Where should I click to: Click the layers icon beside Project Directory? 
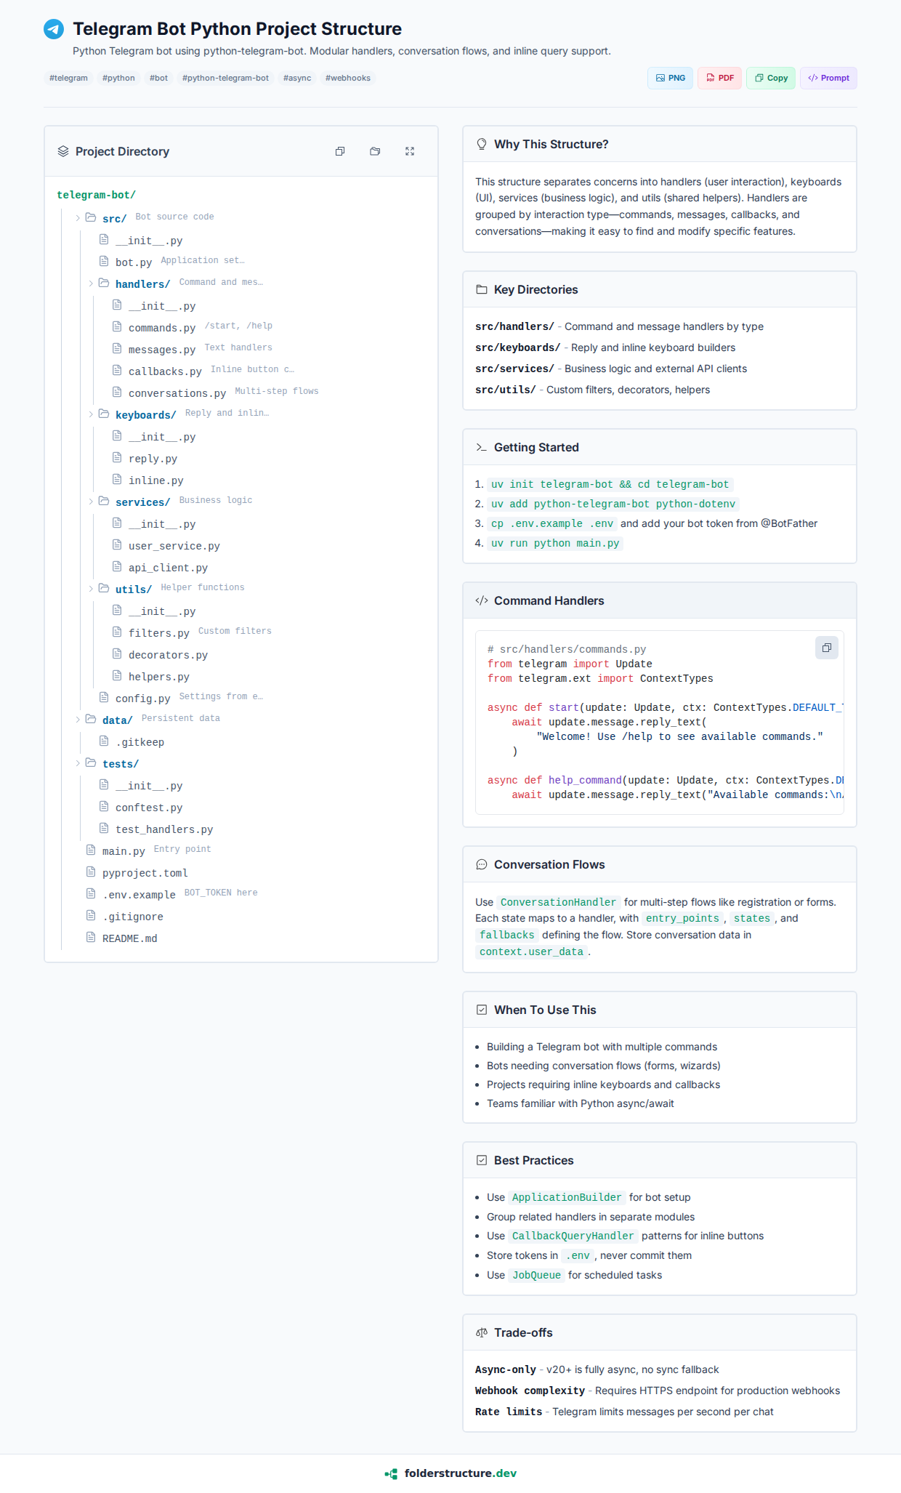(x=63, y=151)
